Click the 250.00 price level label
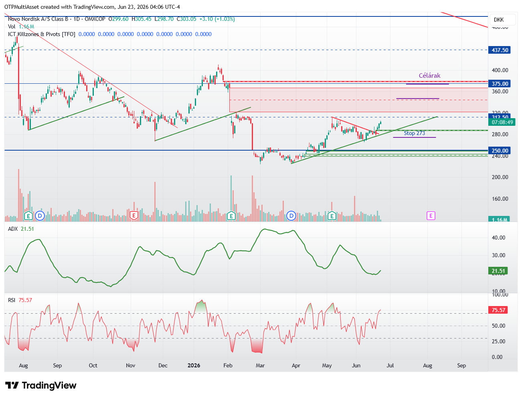522x399 pixels. [x=500, y=151]
